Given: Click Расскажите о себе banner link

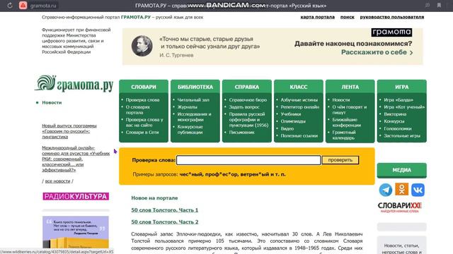Looking at the screenshot, I should pyautogui.click(x=377, y=52).
